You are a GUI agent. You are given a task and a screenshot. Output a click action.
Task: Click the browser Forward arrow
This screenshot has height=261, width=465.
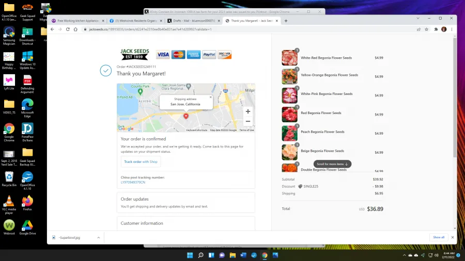coord(60,29)
